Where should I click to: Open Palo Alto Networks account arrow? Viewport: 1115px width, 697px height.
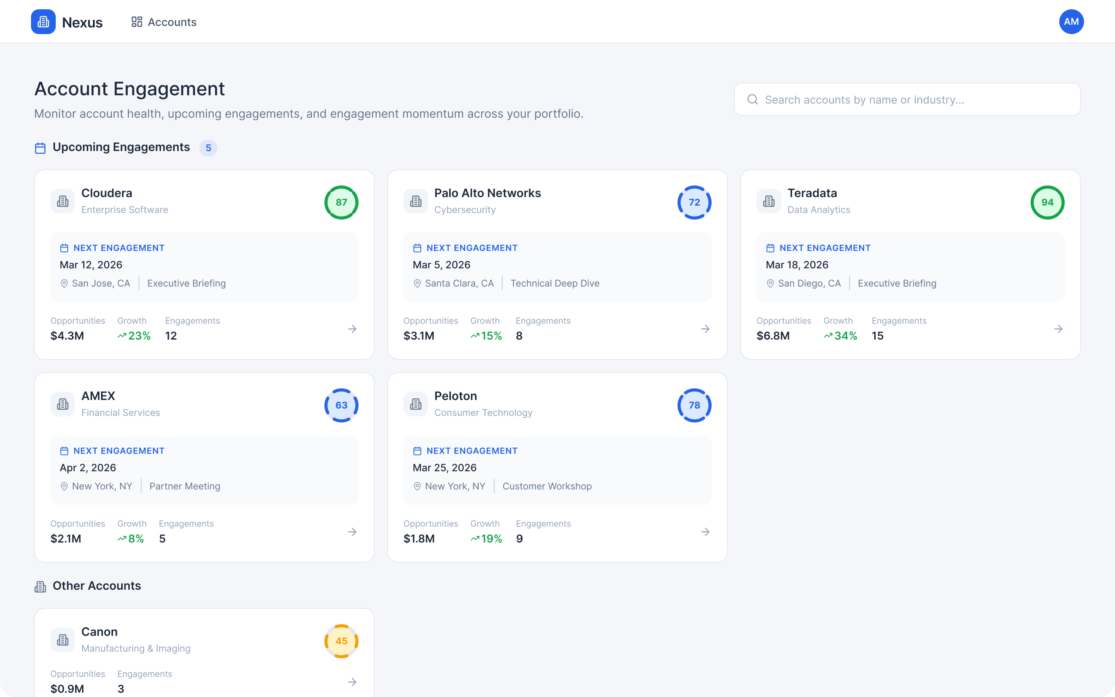(705, 329)
